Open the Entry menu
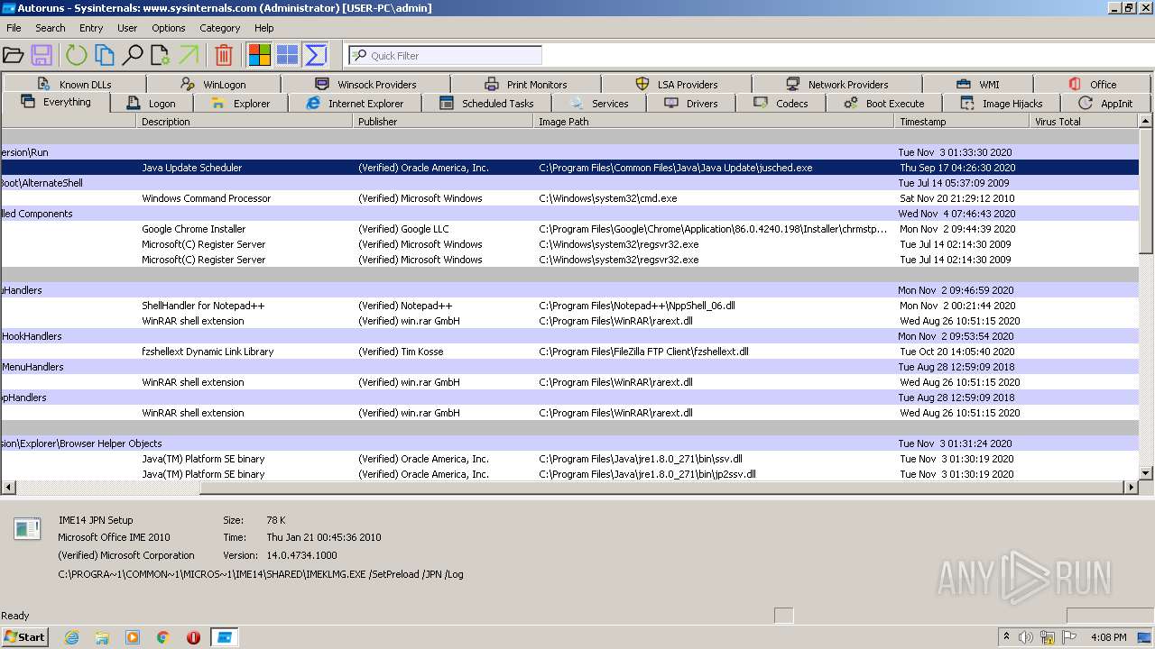The width and height of the screenshot is (1155, 649). [x=91, y=28]
